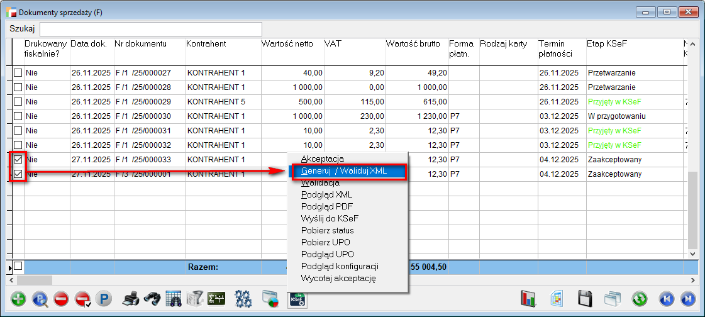Open the bar chart icon

[528, 299]
